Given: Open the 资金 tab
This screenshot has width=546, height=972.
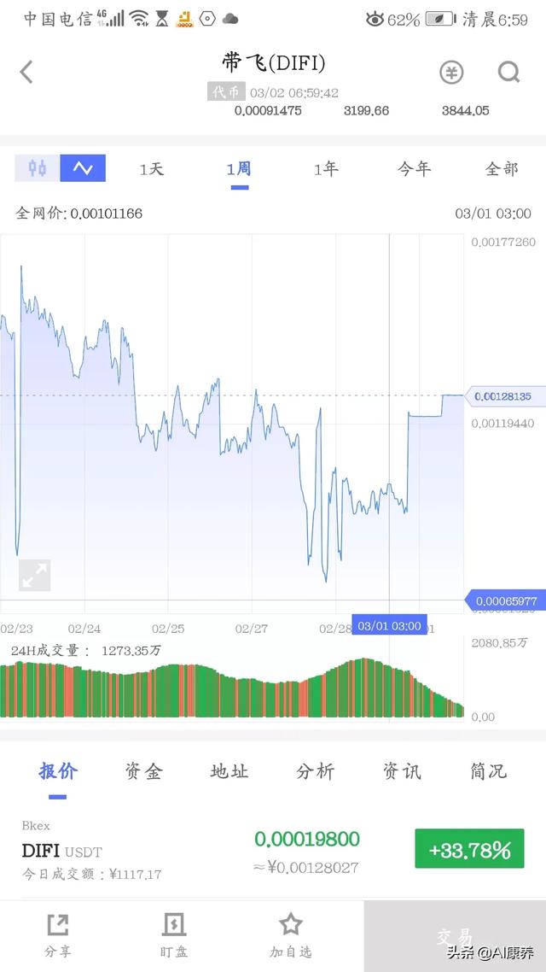Looking at the screenshot, I should (142, 771).
